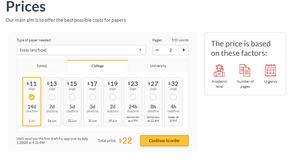Click the 'Pages:' label

point(157,40)
